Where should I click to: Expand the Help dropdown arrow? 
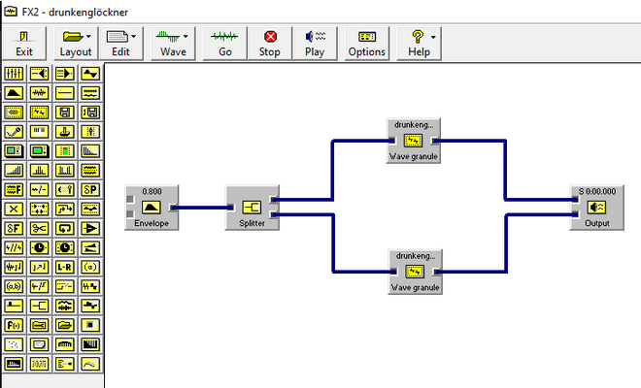point(433,37)
